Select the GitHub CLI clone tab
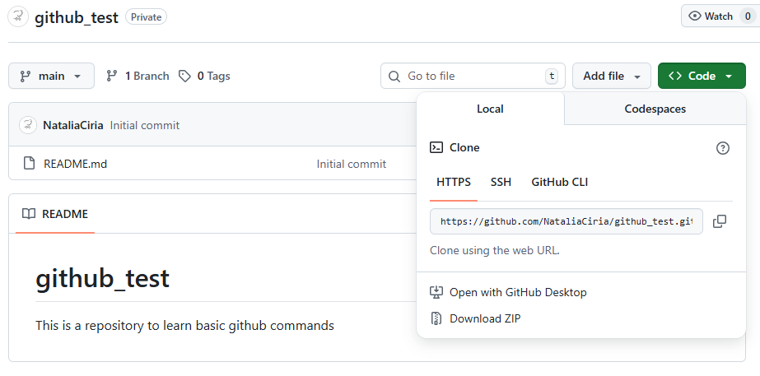The height and width of the screenshot is (376, 760). tap(559, 182)
